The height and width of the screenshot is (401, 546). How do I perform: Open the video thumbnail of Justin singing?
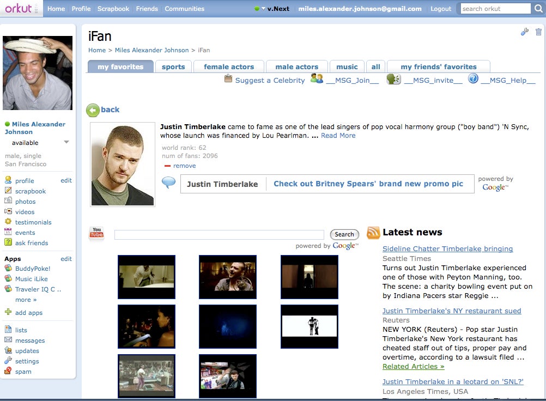coord(228,277)
